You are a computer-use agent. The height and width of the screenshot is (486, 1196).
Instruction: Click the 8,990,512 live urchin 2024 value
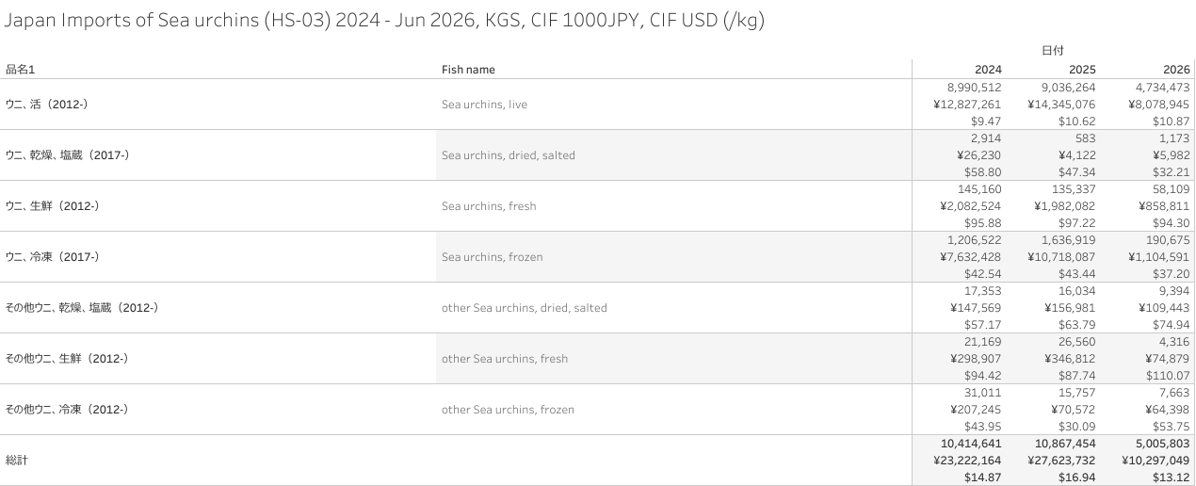[973, 87]
